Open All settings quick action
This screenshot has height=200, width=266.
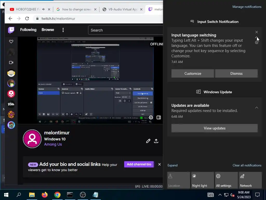point(227,180)
